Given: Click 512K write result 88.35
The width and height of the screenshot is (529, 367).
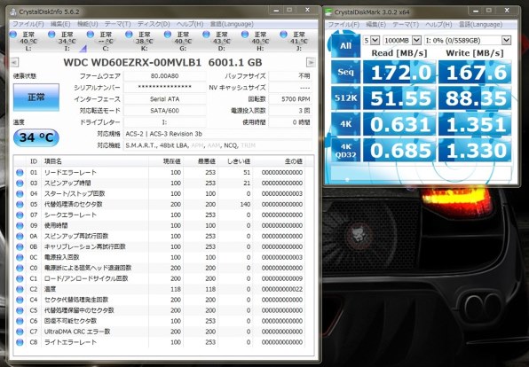Looking at the screenshot, I should 475,98.
